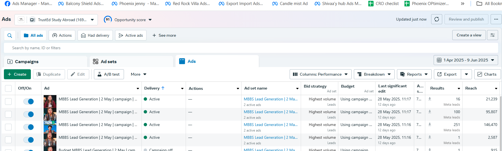Check the box for the 21,239 reach row

click(x=8, y=101)
